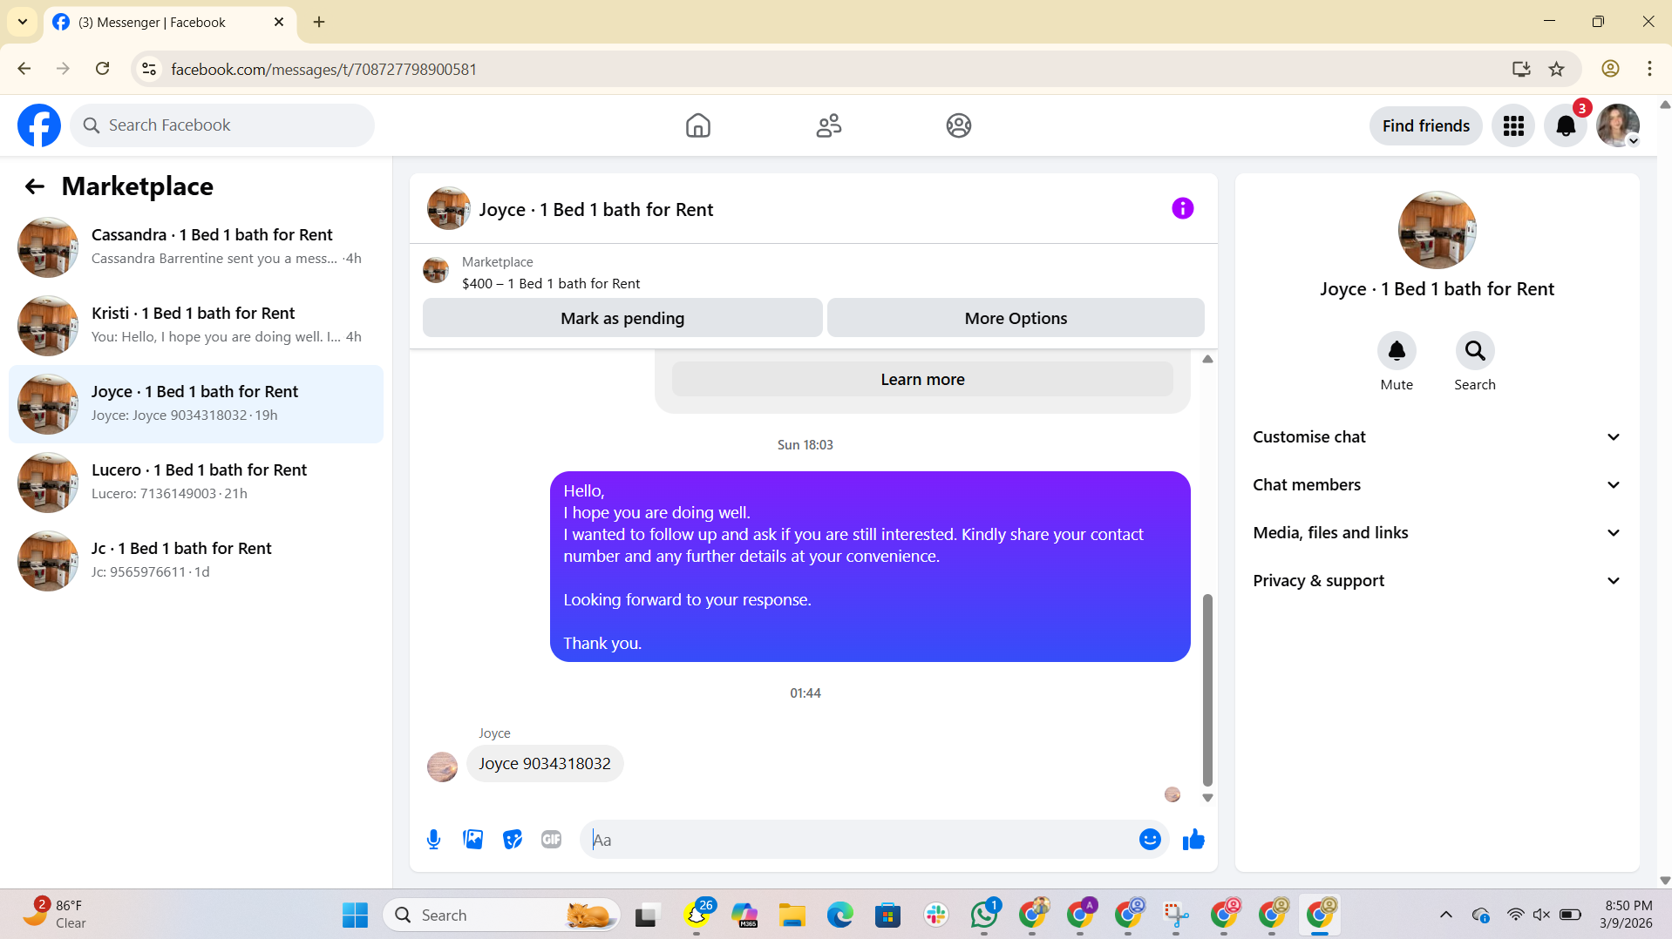Open Microsoft Edge from taskbar
This screenshot has width=1672, height=939.
pos(840,915)
